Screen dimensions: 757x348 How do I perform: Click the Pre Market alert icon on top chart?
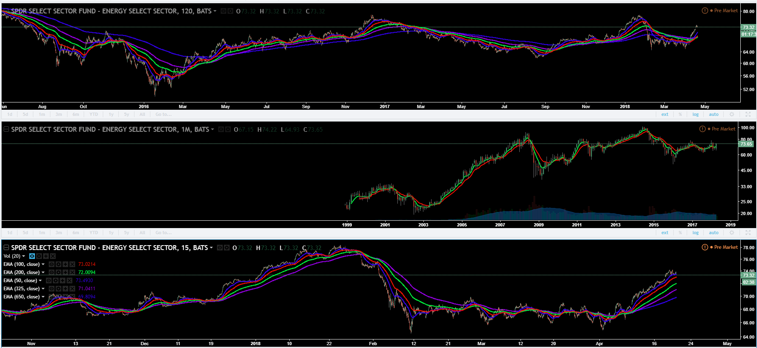705,11
